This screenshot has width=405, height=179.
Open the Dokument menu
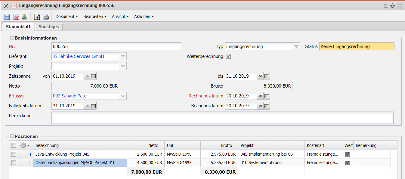click(x=66, y=17)
